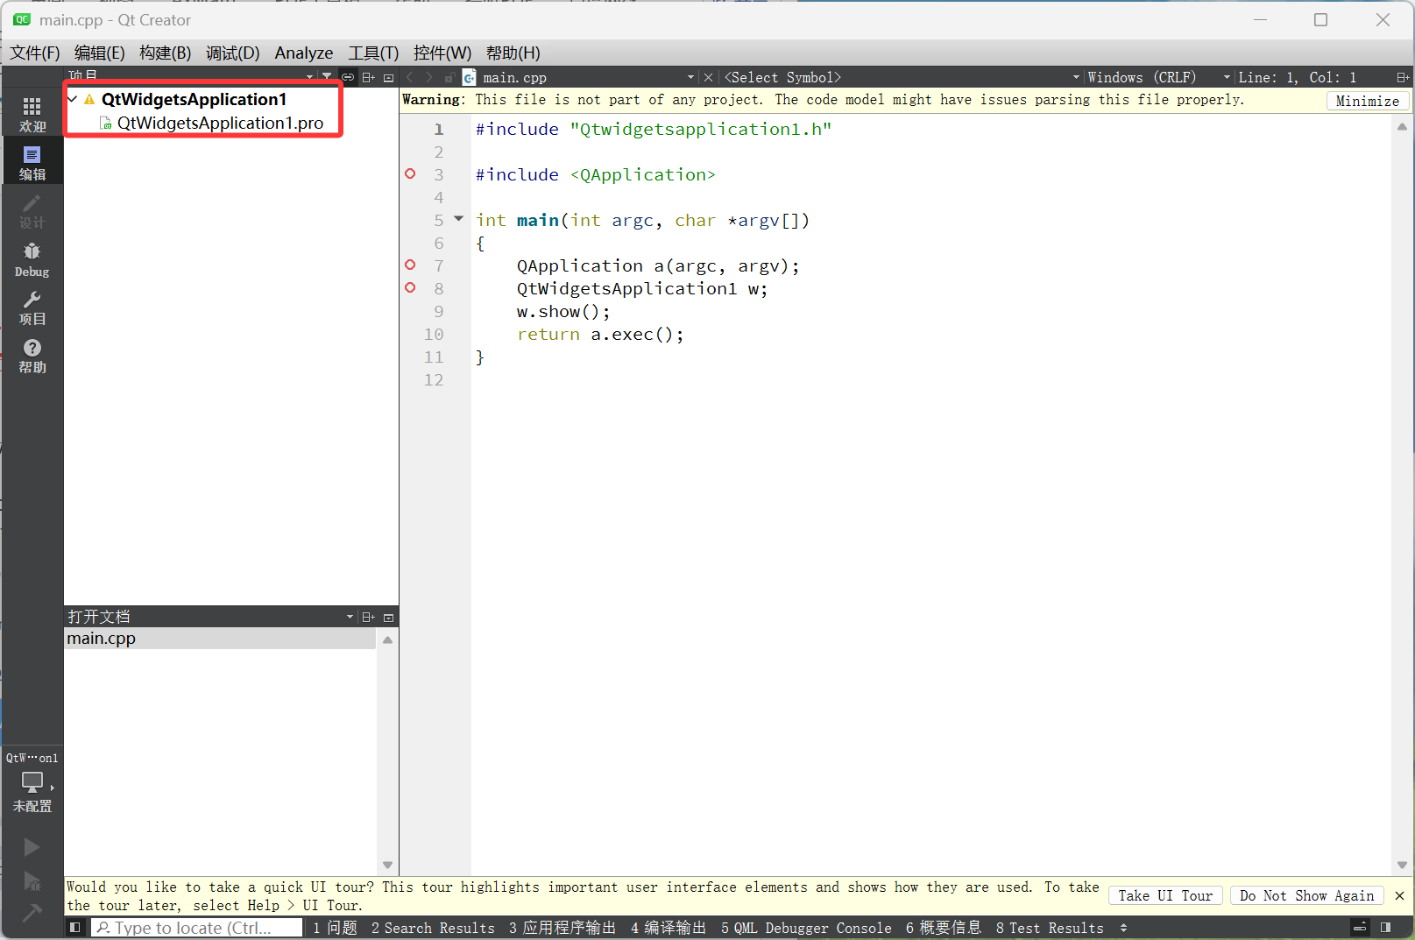Click the Type to locate search field

tap(197, 927)
